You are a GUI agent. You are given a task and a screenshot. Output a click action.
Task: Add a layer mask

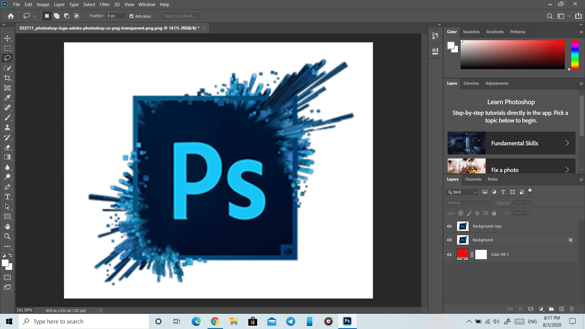(530, 309)
